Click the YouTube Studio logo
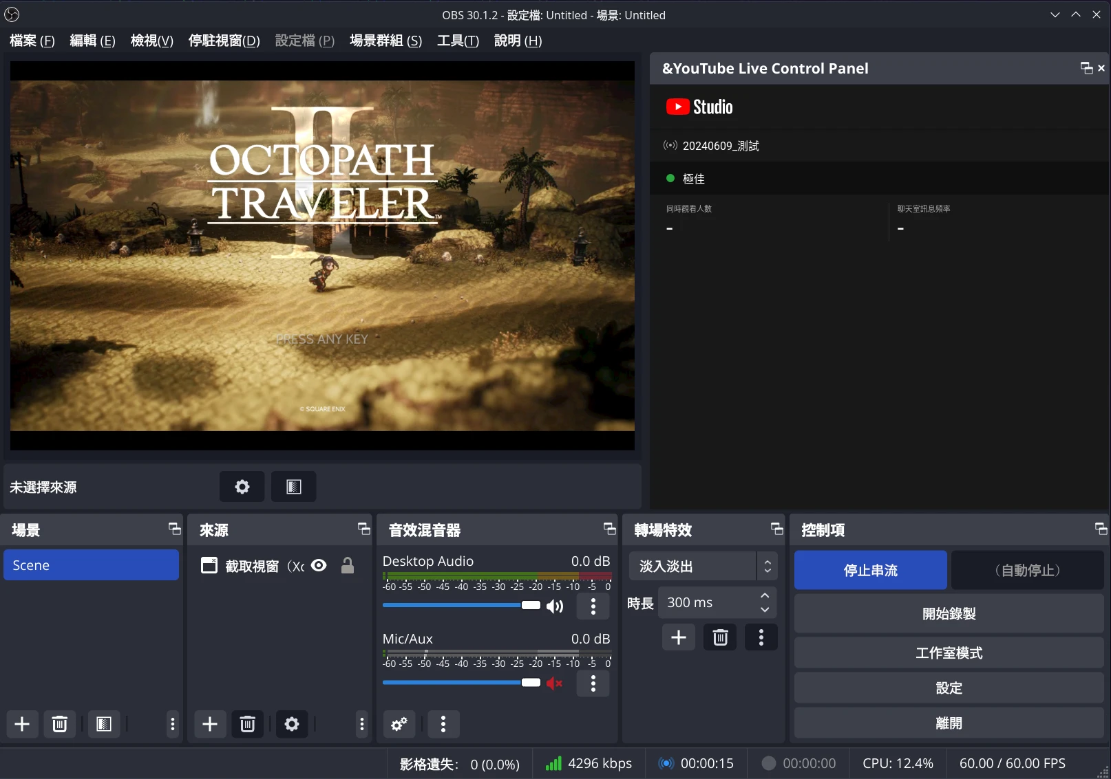This screenshot has height=779, width=1111. [x=699, y=107]
